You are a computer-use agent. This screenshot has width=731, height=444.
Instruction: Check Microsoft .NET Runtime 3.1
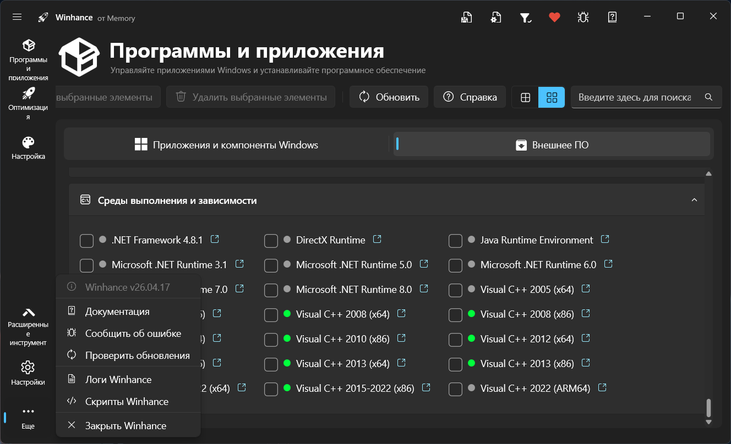click(86, 265)
